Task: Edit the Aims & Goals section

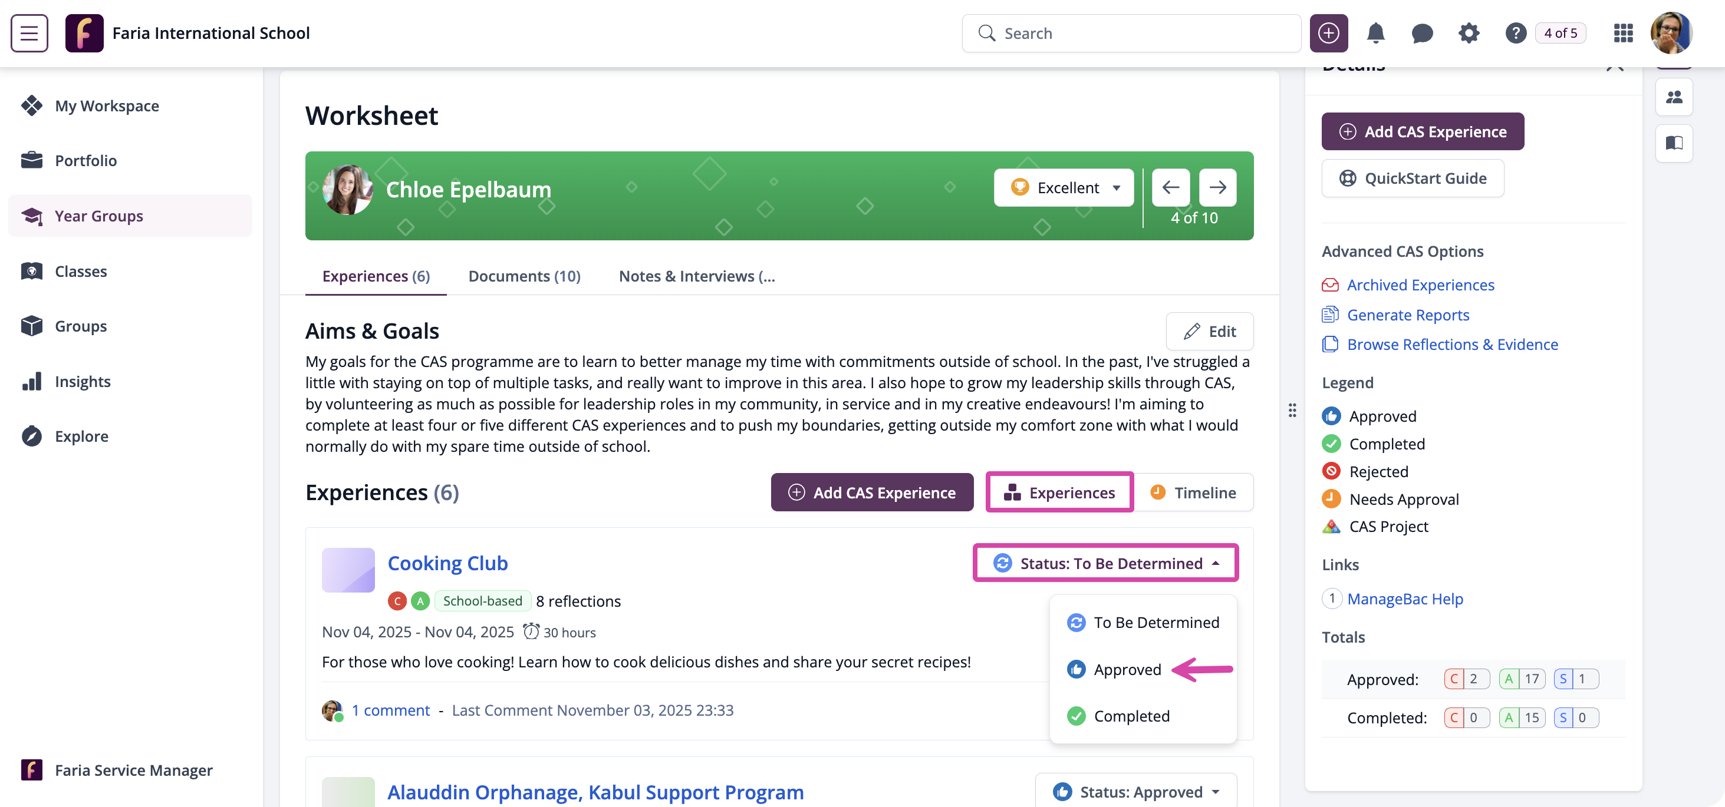Action: click(x=1209, y=331)
